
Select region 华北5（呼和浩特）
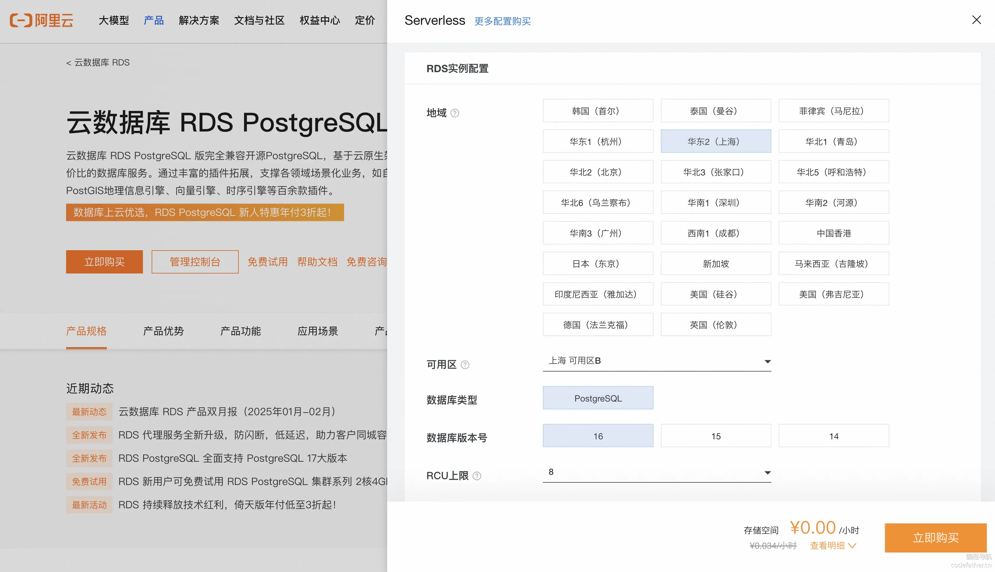pos(833,172)
